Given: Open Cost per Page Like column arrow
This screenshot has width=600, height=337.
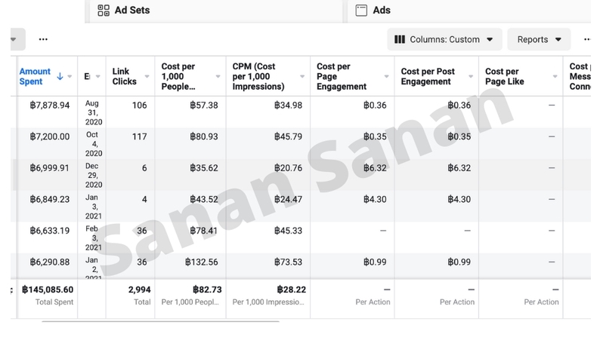Looking at the screenshot, I should tap(553, 76).
